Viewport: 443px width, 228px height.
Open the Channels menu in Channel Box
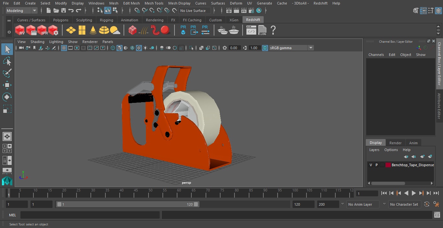[x=376, y=55]
